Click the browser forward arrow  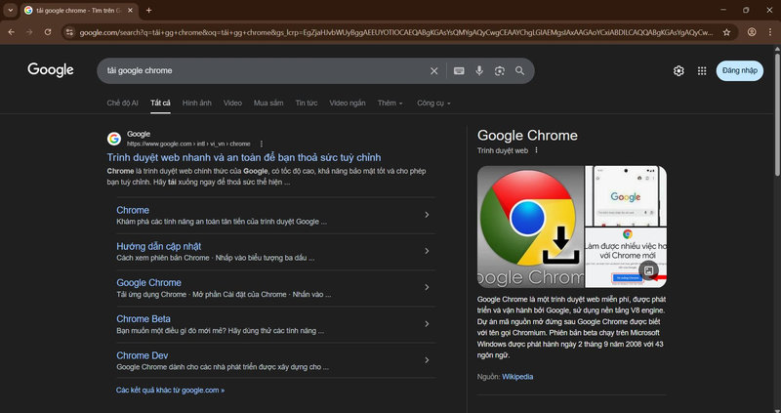pyautogui.click(x=29, y=32)
